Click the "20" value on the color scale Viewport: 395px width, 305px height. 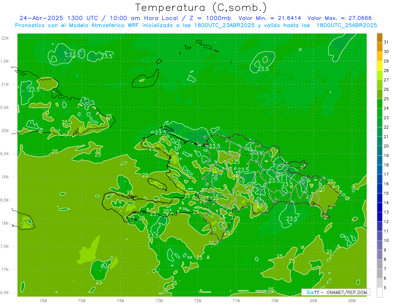click(386, 146)
